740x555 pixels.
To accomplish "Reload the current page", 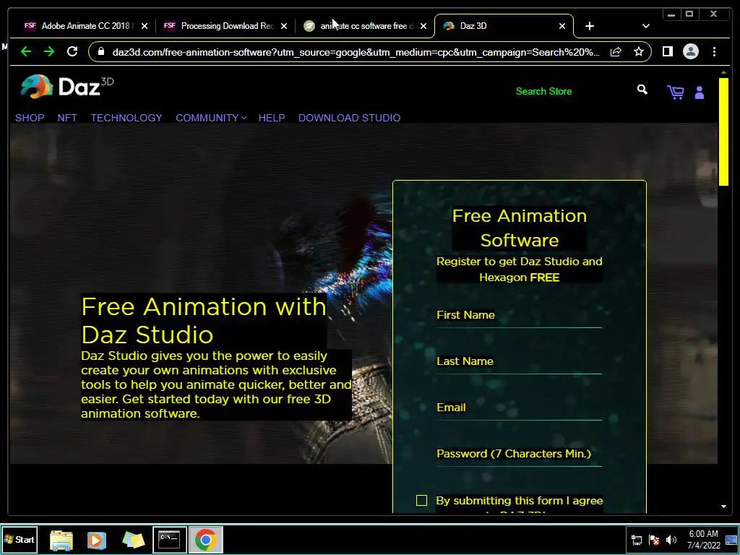I will click(x=72, y=51).
